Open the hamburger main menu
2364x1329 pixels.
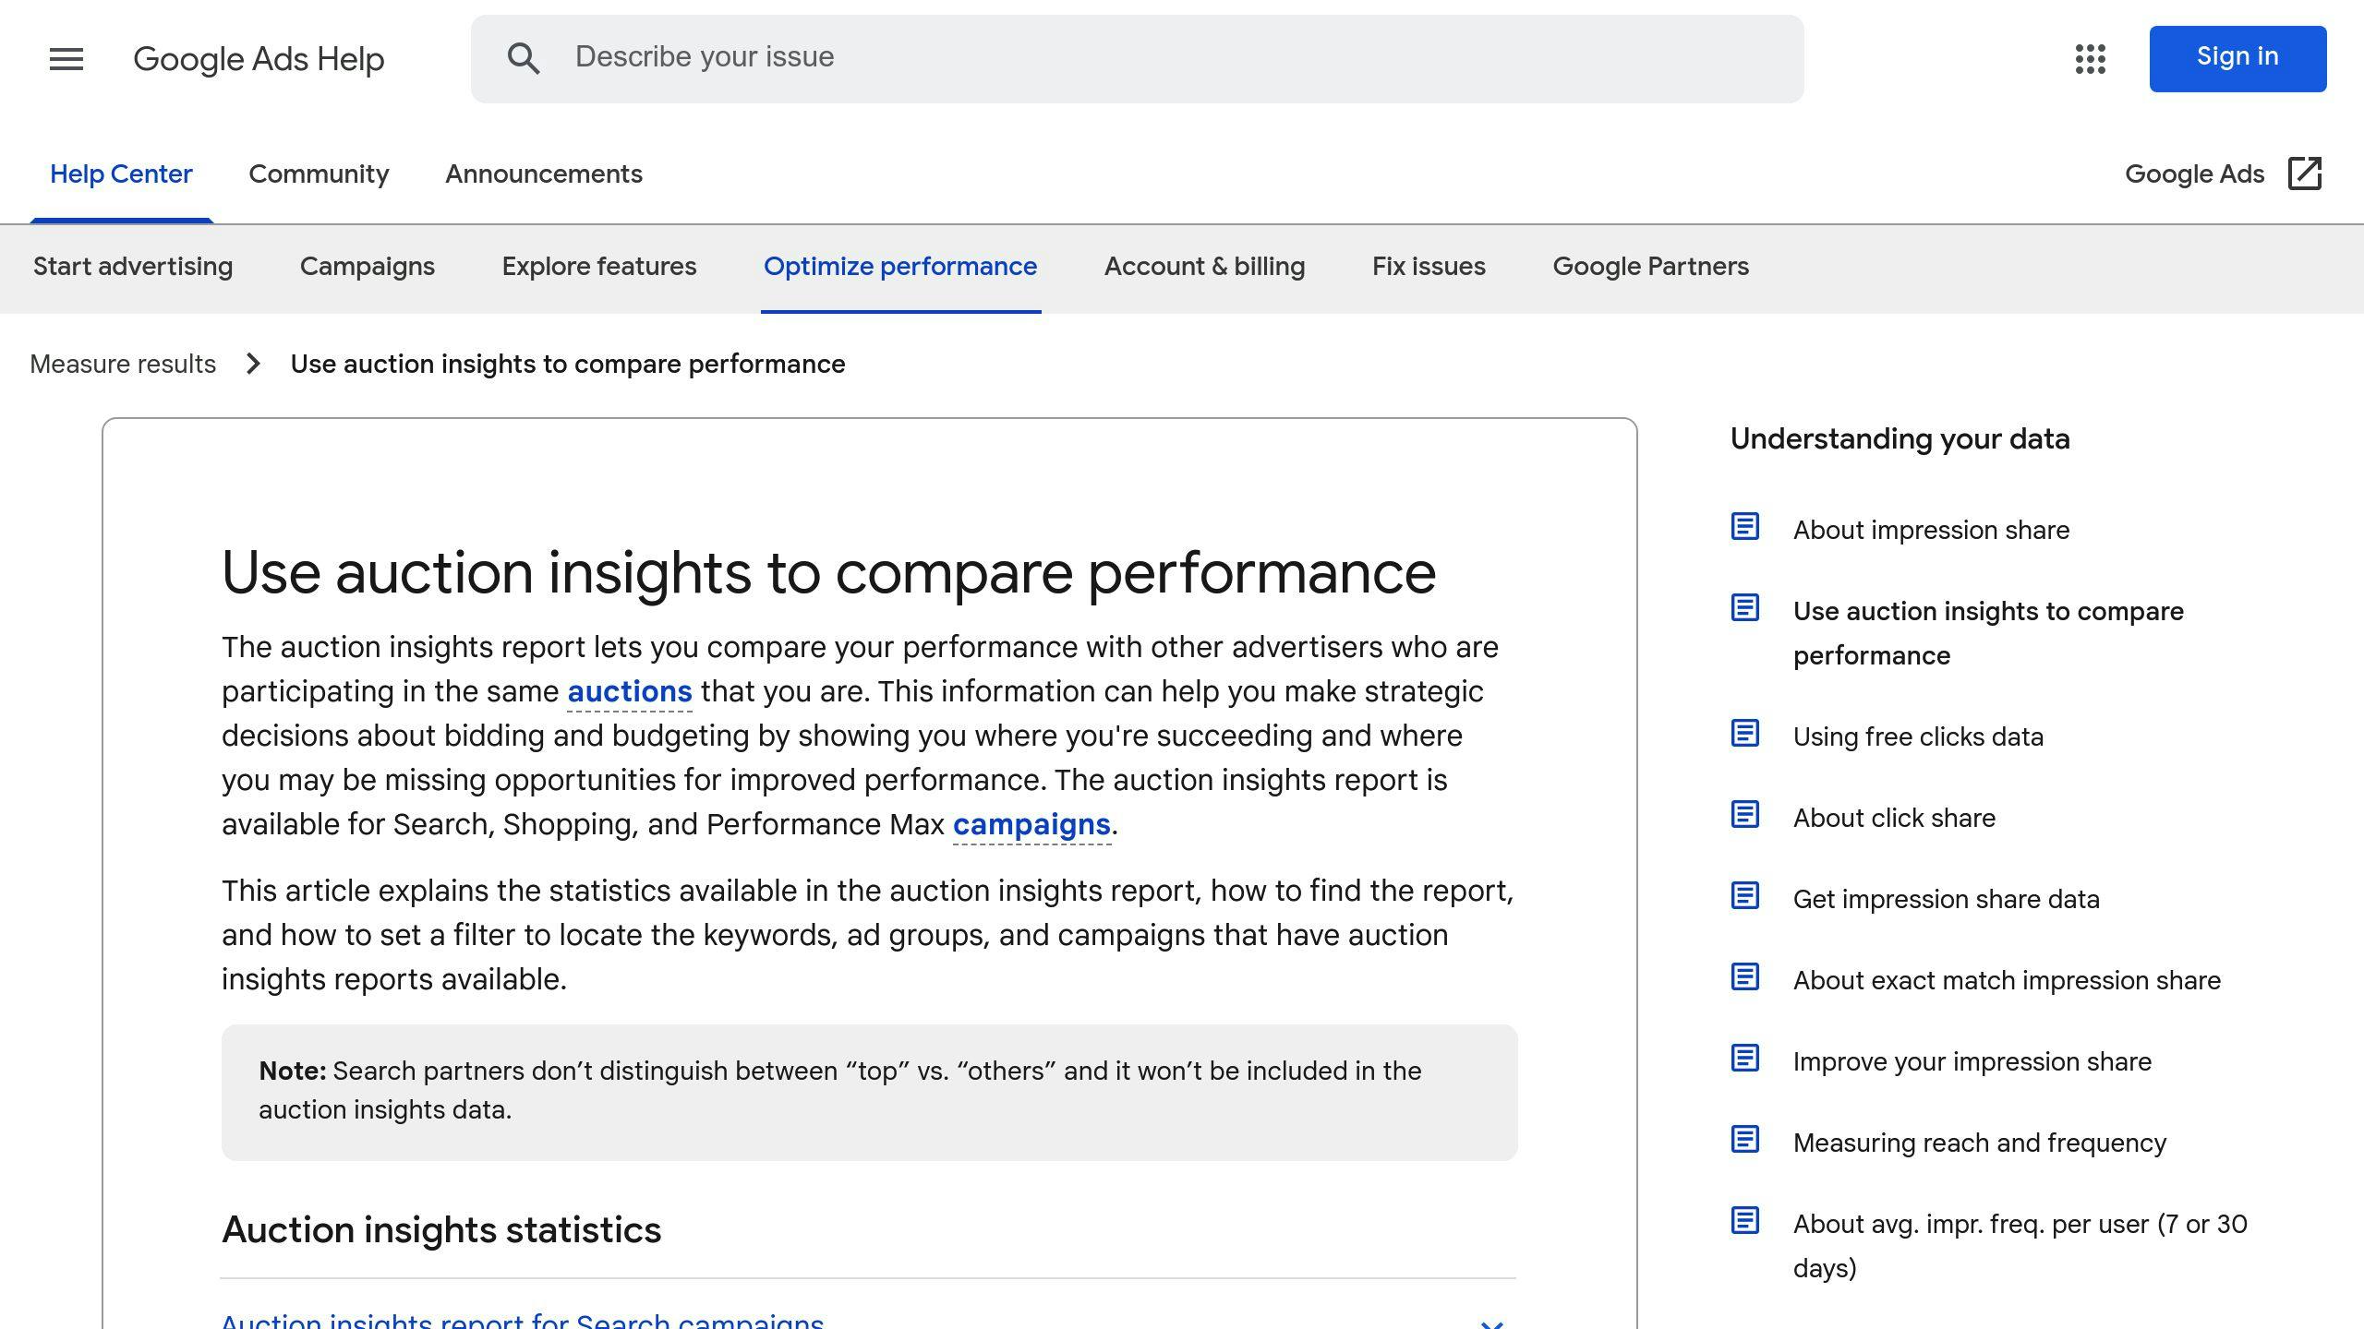(x=66, y=59)
